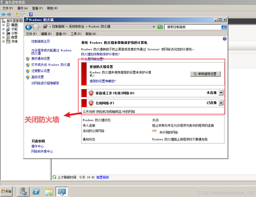Open recent pages dropdown next to forward button

41,27
